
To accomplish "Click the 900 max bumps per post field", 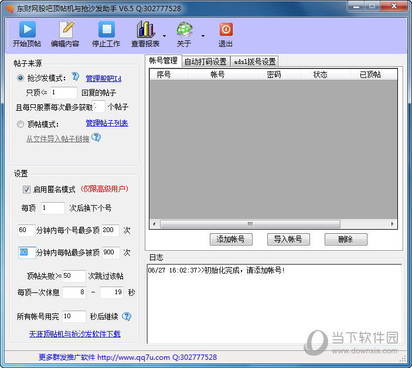I will (111, 253).
